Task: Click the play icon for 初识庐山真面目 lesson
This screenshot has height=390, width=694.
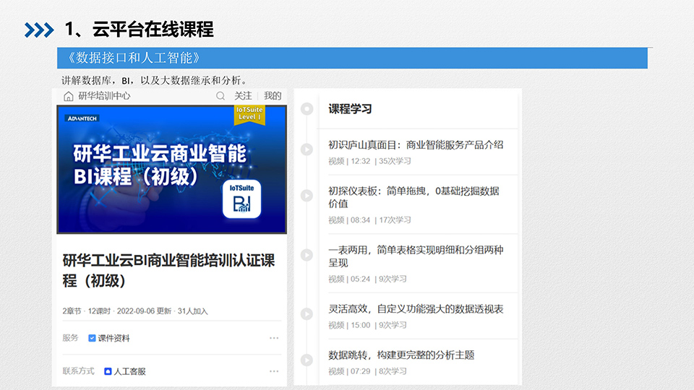Action: point(307,149)
